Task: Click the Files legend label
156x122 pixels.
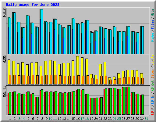Action: tap(153, 24)
